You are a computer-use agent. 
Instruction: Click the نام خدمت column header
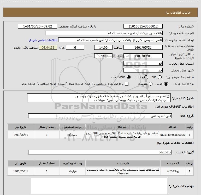coord(123,163)
